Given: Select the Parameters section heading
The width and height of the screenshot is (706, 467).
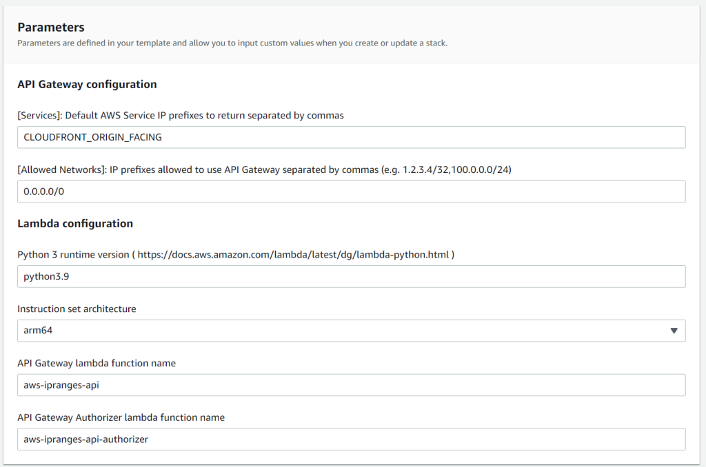Looking at the screenshot, I should 51,27.
